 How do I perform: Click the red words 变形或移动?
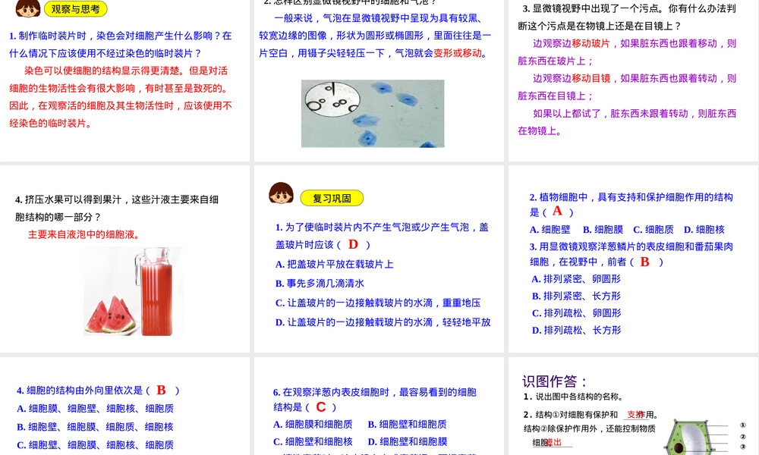pos(458,53)
